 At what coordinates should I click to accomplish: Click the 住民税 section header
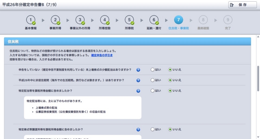pyautogui.click(x=127, y=42)
